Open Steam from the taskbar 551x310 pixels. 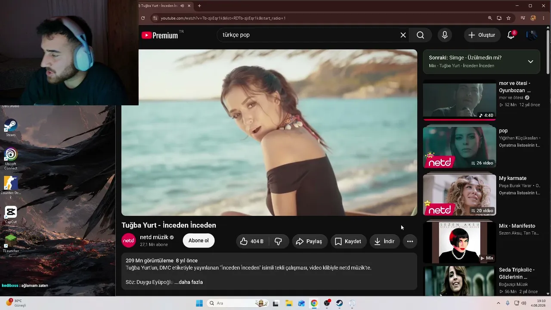click(340, 303)
